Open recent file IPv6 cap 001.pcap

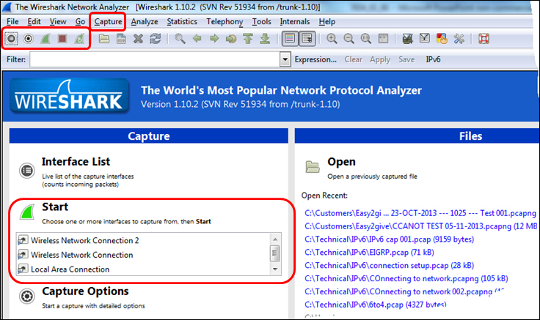[389, 239]
